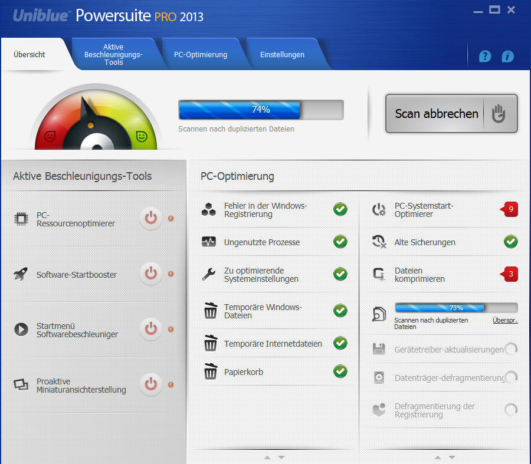
Task: Click the 73% duplicate files progress bar
Action: tap(456, 308)
